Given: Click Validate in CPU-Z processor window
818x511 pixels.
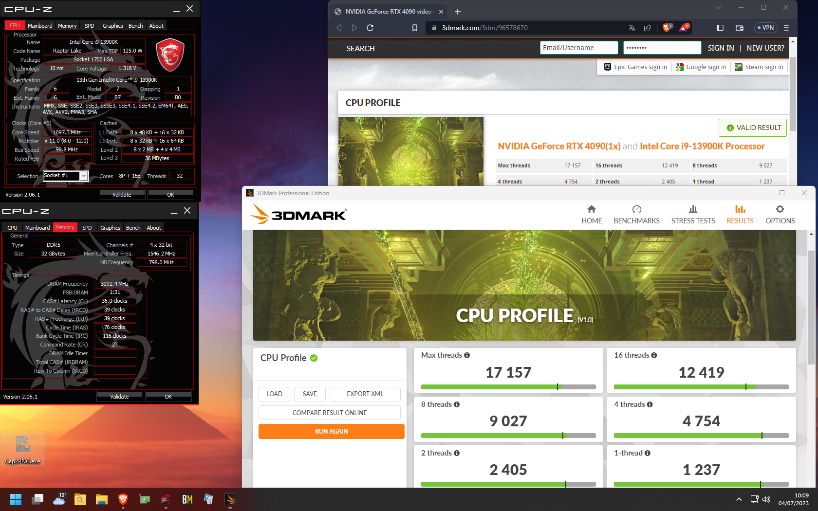Looking at the screenshot, I should (122, 195).
